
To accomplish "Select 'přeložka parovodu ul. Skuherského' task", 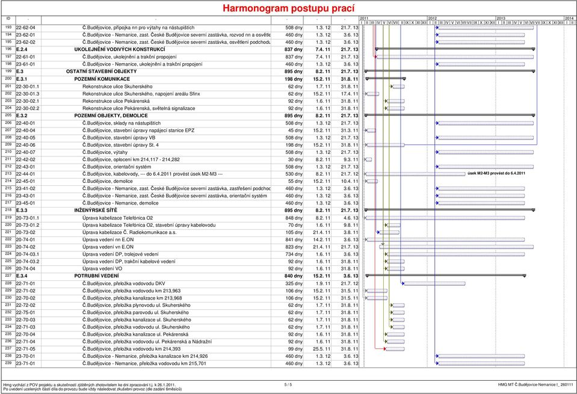I will pyautogui.click(x=135, y=312).
